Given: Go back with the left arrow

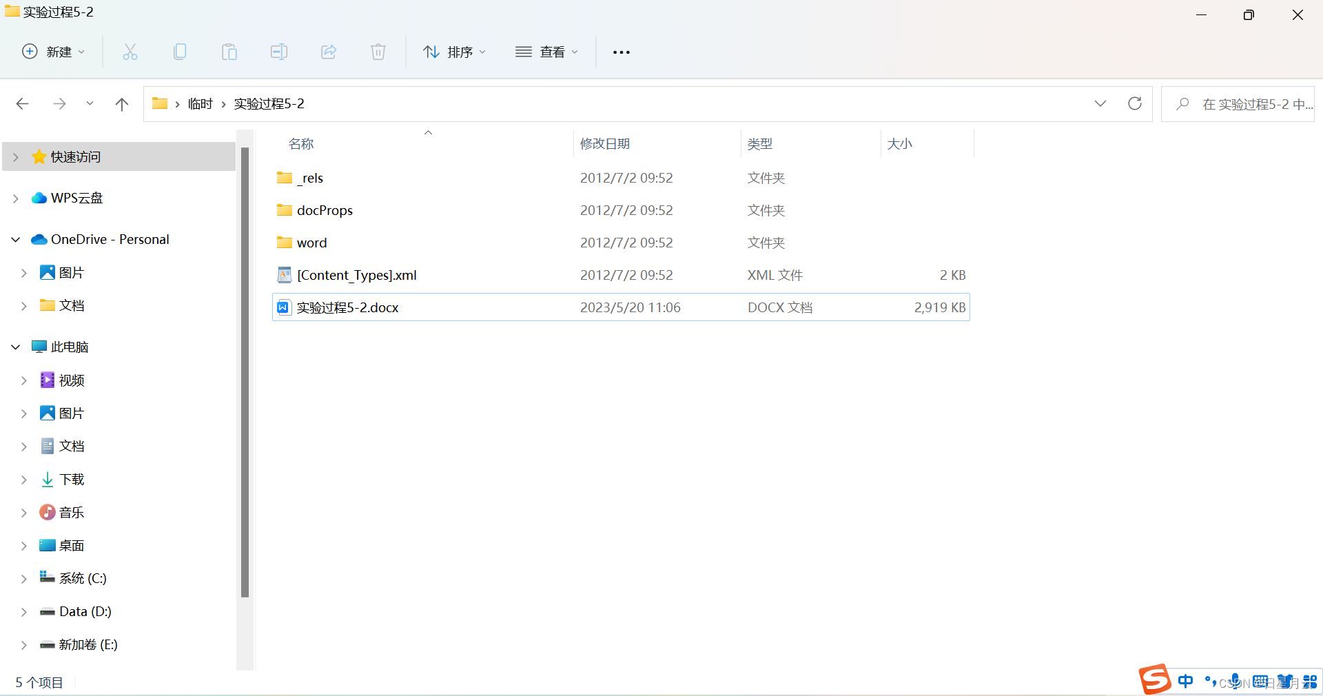Looking at the screenshot, I should point(22,104).
